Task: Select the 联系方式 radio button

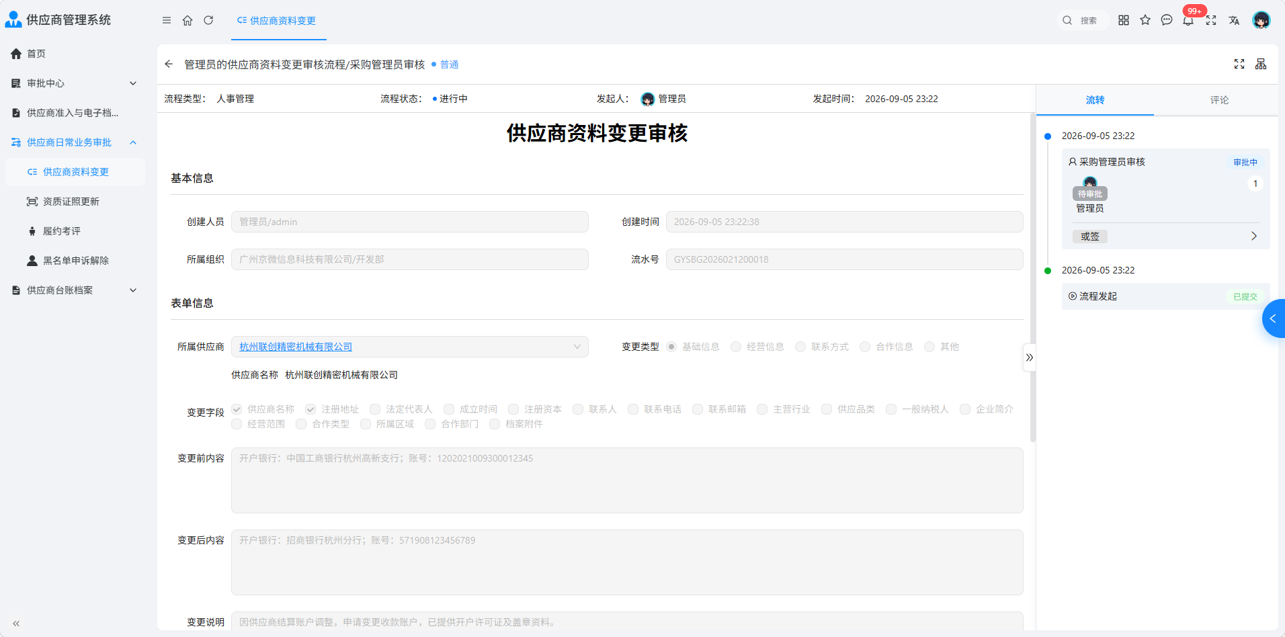Action: click(x=800, y=347)
